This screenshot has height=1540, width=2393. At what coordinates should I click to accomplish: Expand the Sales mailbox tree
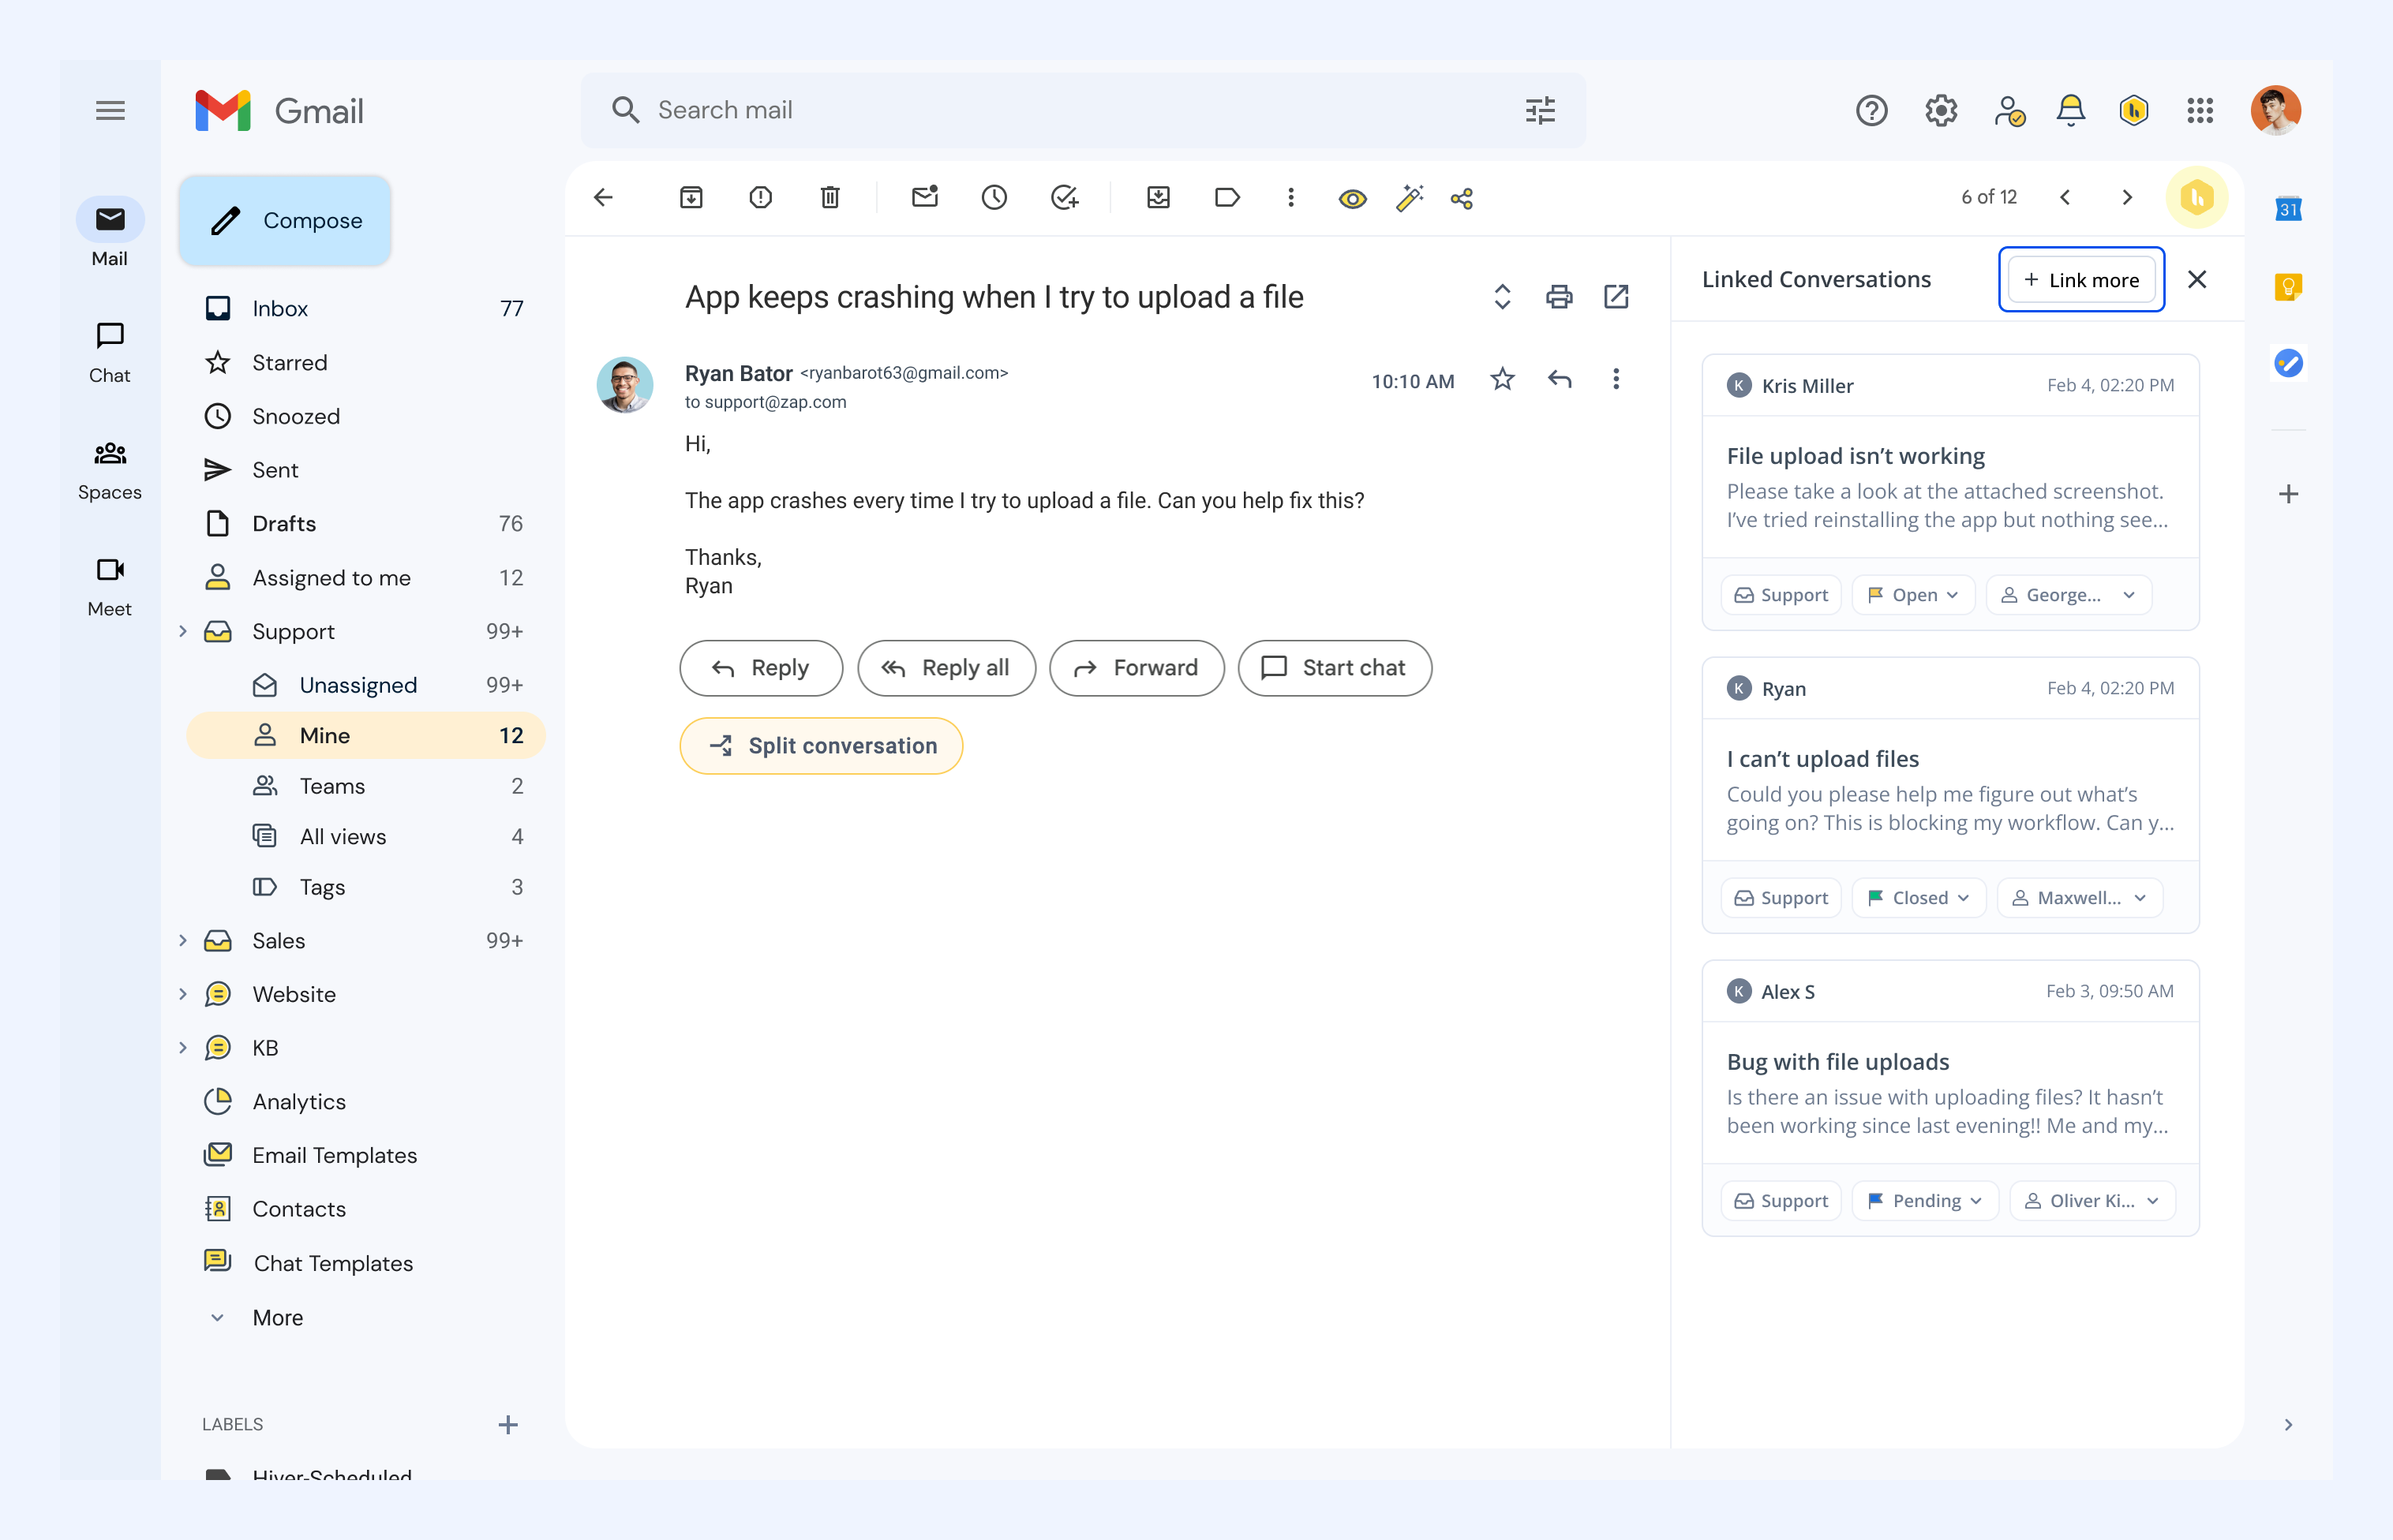(183, 940)
